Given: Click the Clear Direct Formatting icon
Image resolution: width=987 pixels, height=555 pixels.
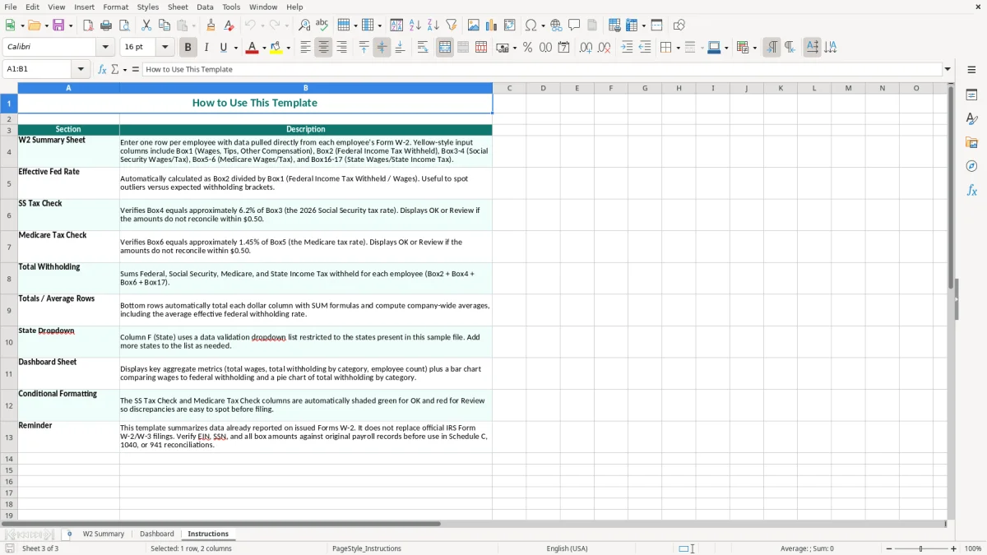Looking at the screenshot, I should point(229,25).
